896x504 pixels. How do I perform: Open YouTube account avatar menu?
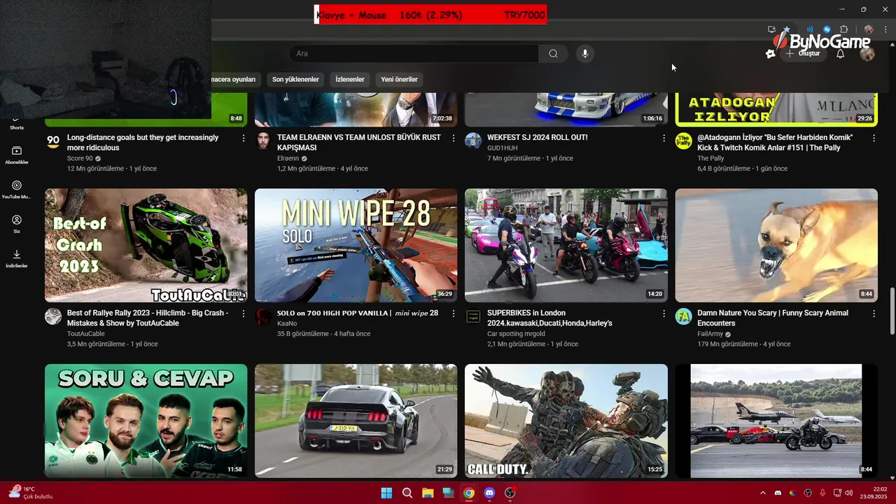click(867, 54)
